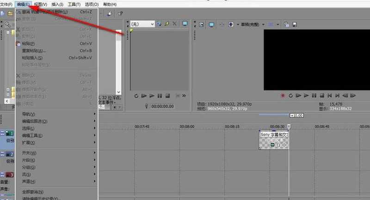Open the trimmer media dropdown showing (无)
Screen dimensions: 370x200
[x=142, y=24]
